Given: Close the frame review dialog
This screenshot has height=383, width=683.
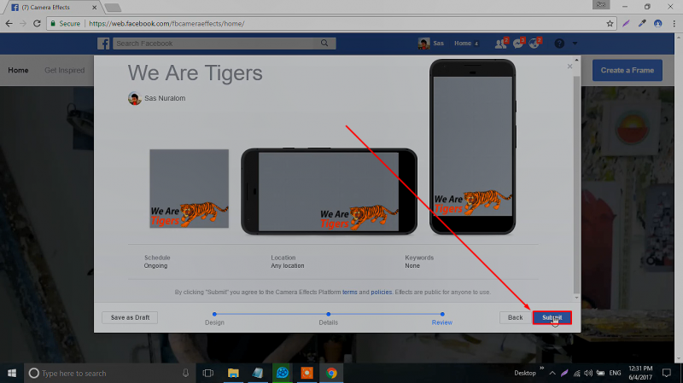Looking at the screenshot, I should [569, 67].
